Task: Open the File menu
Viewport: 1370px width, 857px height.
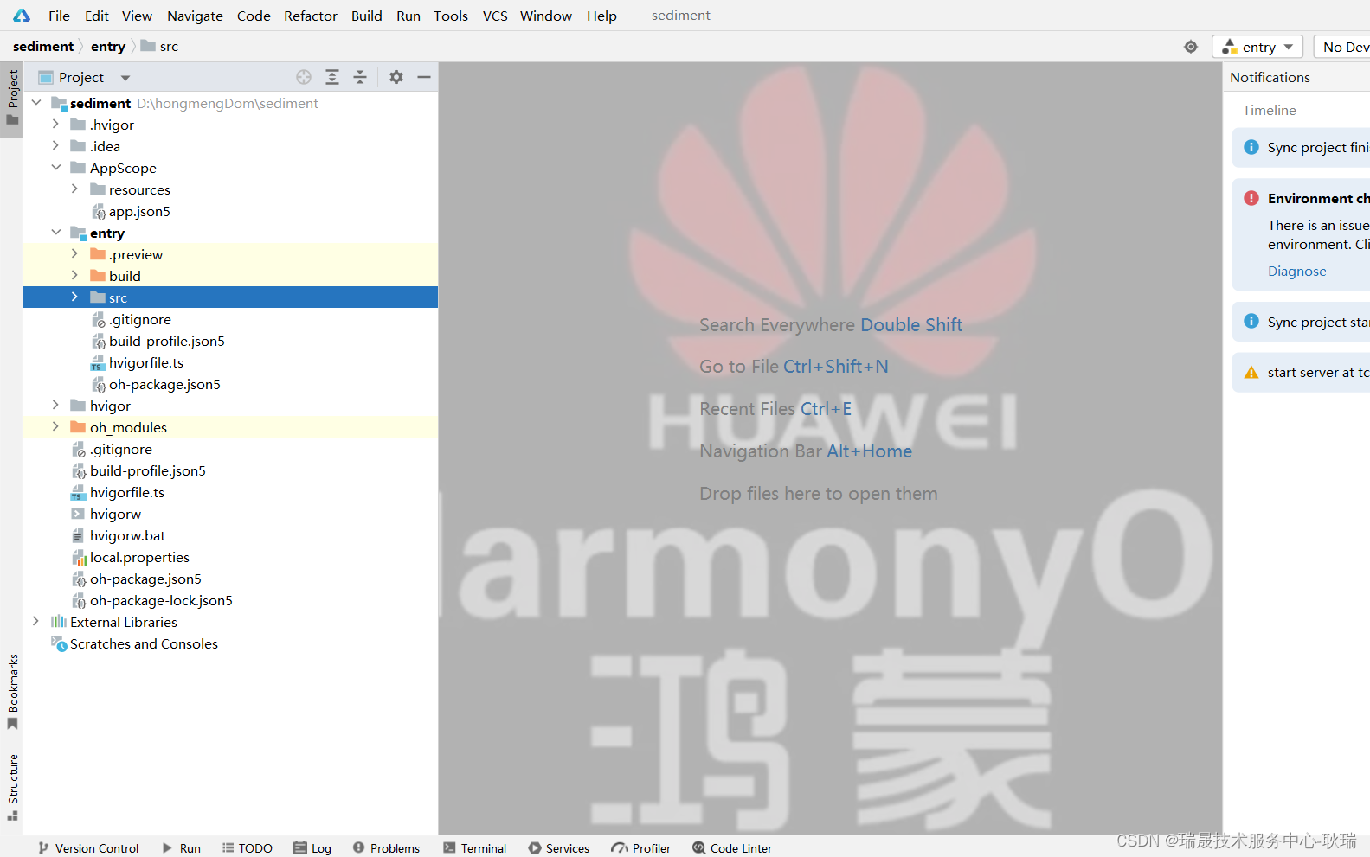Action: [59, 16]
